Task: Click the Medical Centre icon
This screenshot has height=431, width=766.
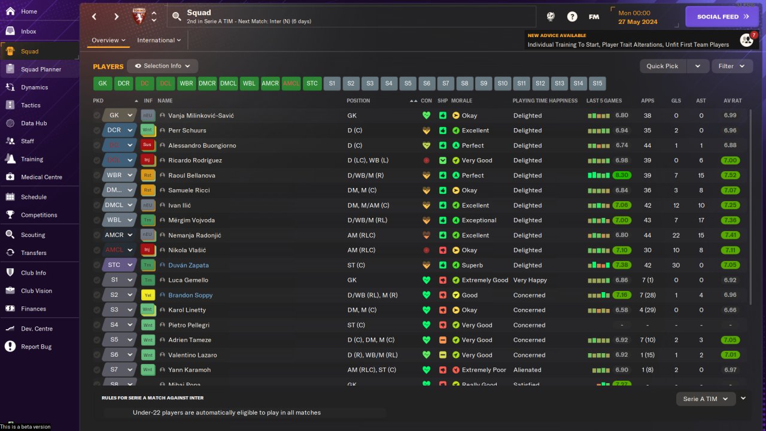Action: [x=10, y=177]
